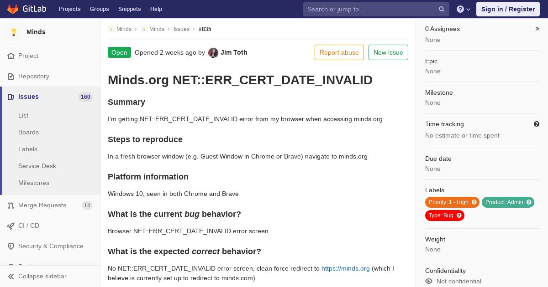Open CI / CD in sidebar
Image resolution: width=548 pixels, height=287 pixels.
[50, 226]
